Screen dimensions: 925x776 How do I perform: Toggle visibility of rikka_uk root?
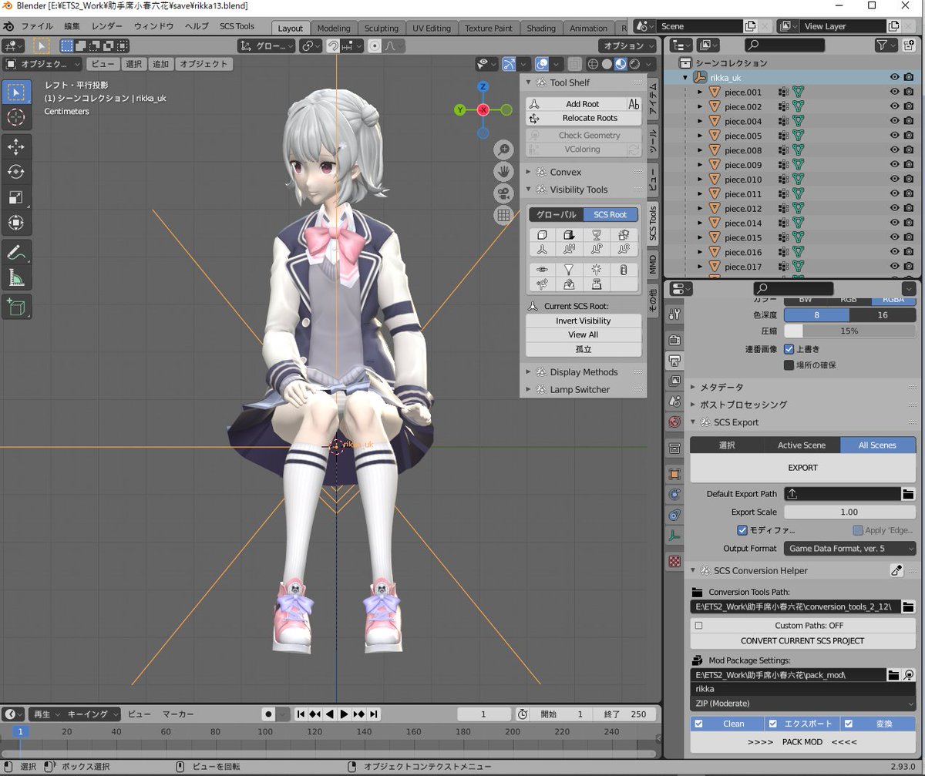click(x=895, y=77)
